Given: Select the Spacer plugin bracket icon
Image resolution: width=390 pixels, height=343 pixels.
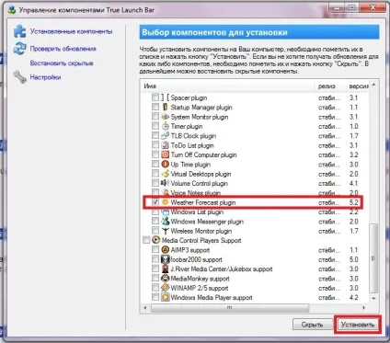Looking at the screenshot, I should [165, 97].
